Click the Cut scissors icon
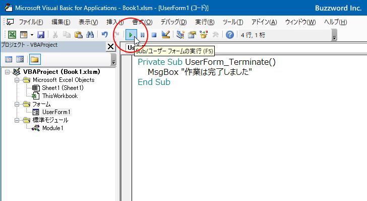The image size is (367, 201). click(55, 35)
